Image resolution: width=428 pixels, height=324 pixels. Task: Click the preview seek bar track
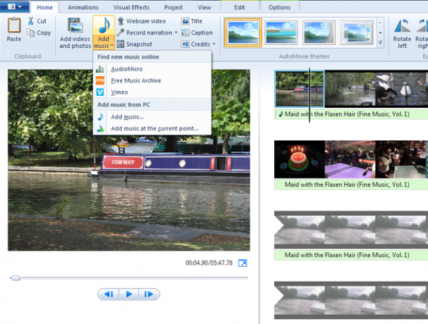(129, 278)
